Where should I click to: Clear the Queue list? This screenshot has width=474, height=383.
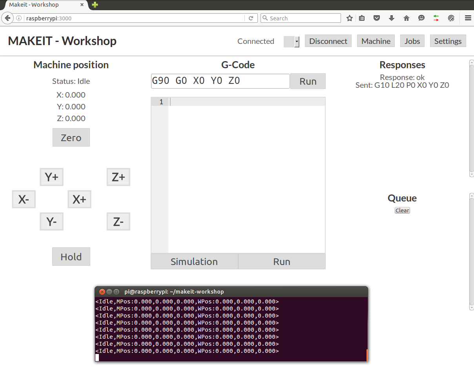402,211
